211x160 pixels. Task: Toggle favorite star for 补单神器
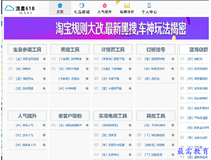pyautogui.click(x=87, y=88)
